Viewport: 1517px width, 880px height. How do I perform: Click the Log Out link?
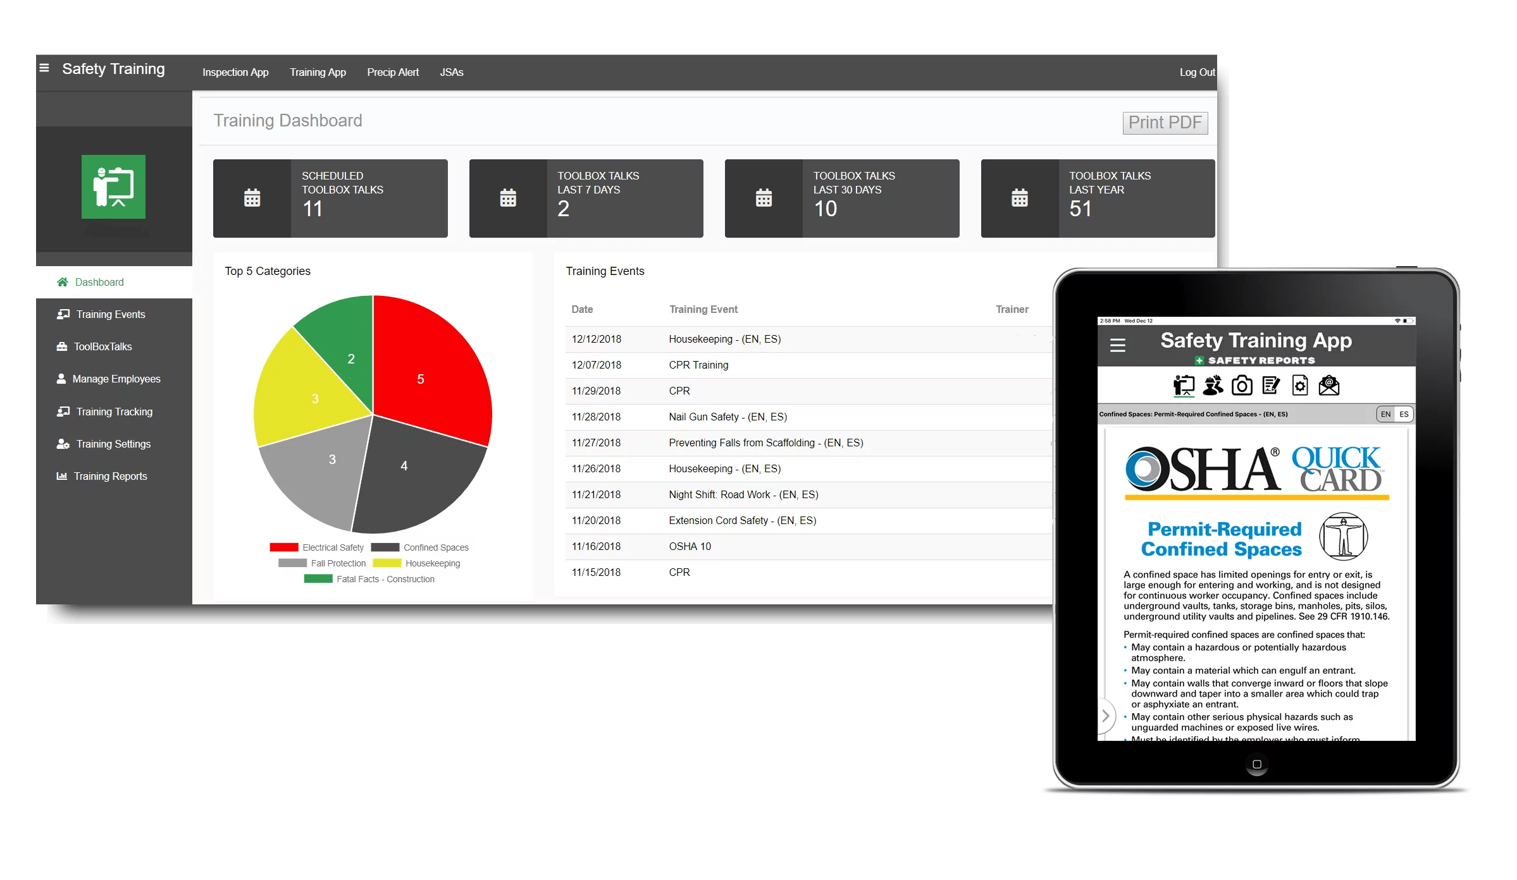tap(1197, 73)
